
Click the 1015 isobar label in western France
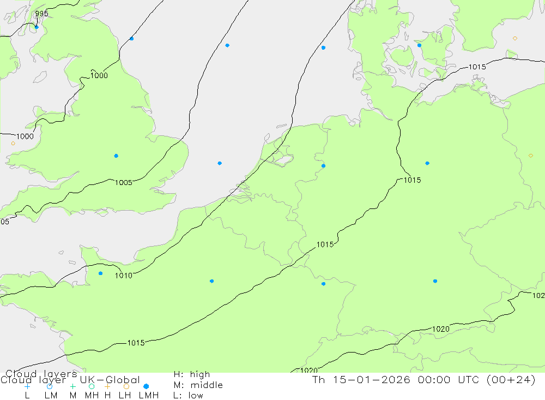[136, 343]
